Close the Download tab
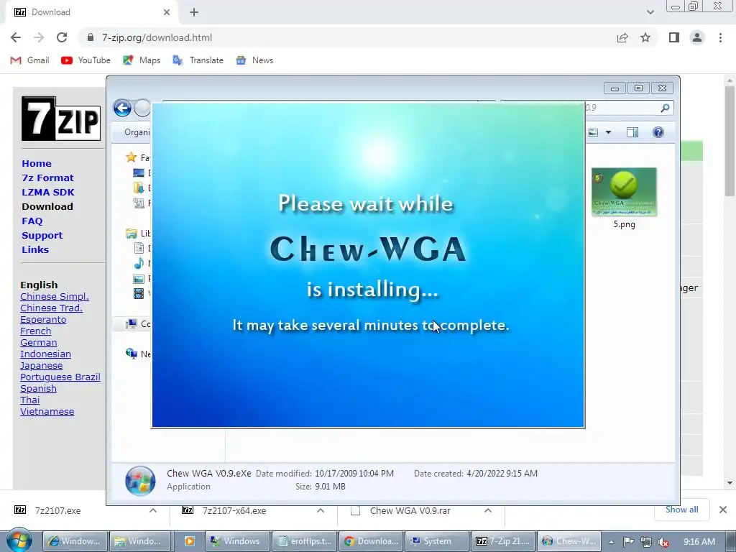Viewport: 736px width, 552px height. pos(167,12)
